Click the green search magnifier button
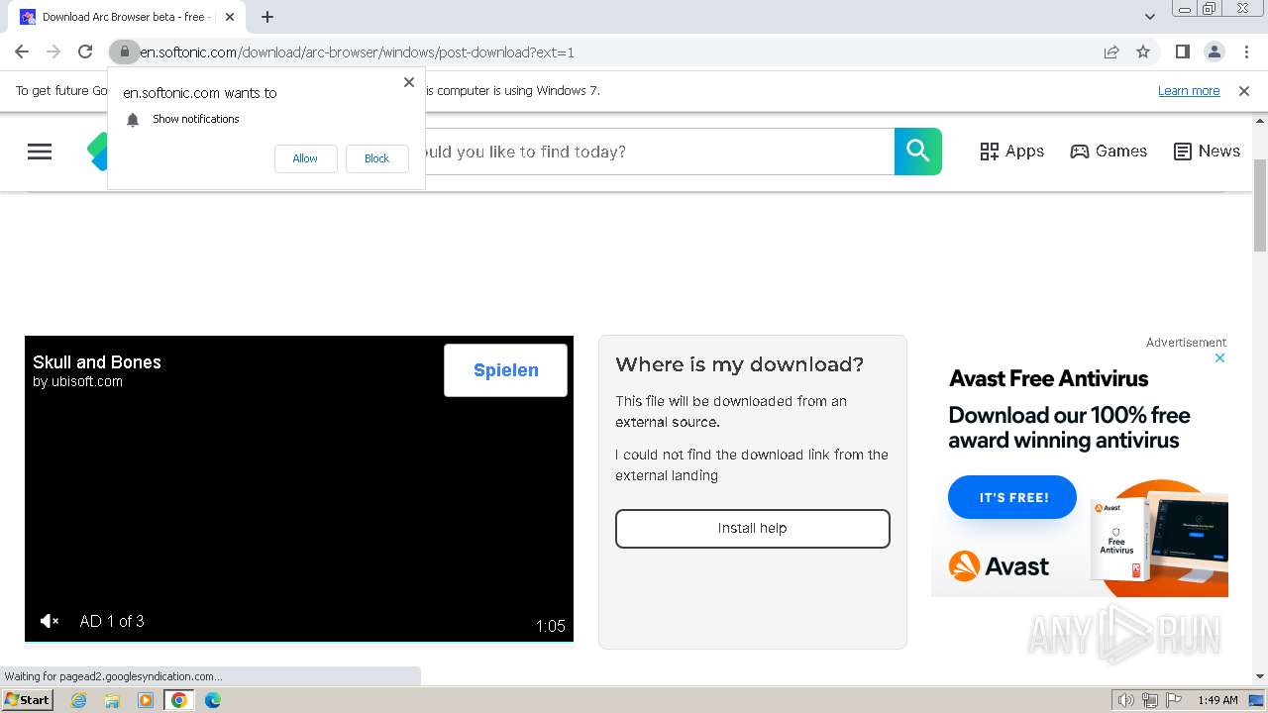This screenshot has height=713, width=1268. click(x=918, y=152)
